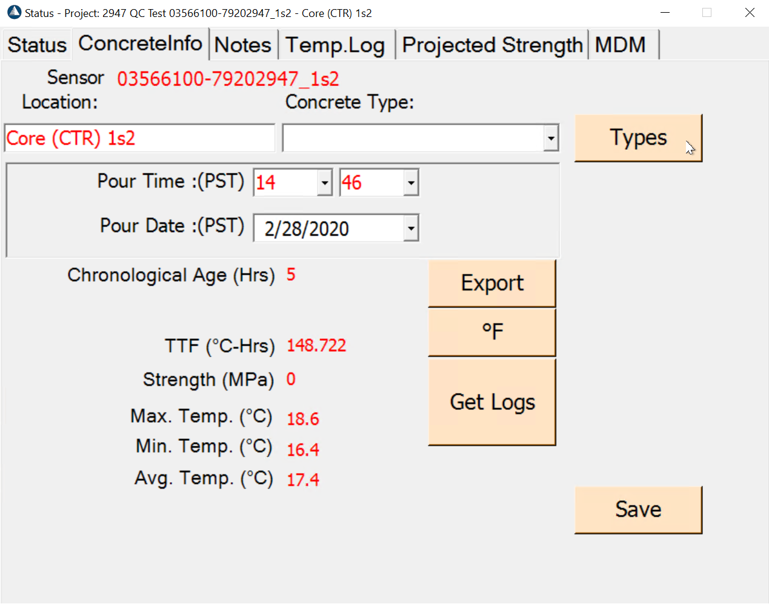Open the Temp.Log tab
The width and height of the screenshot is (769, 604).
tap(335, 45)
